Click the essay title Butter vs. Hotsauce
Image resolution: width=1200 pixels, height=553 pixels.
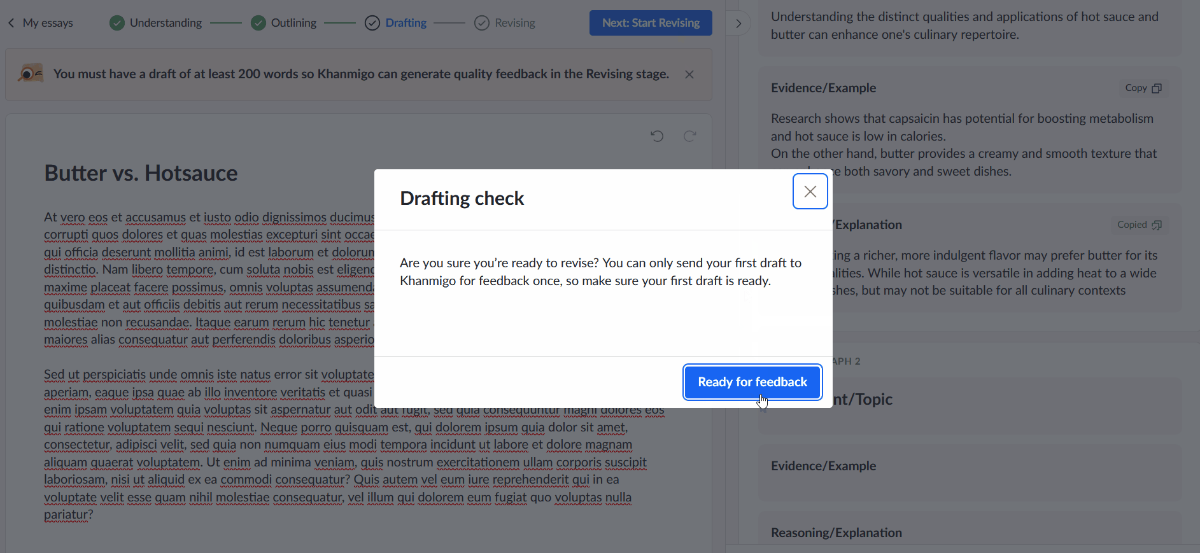[x=141, y=173]
